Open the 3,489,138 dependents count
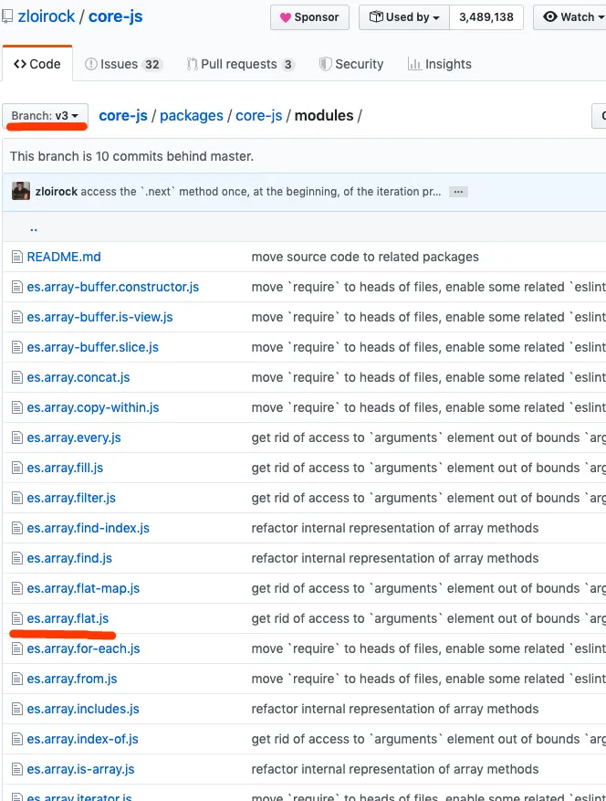Viewport: 606px width, 801px height. point(486,17)
